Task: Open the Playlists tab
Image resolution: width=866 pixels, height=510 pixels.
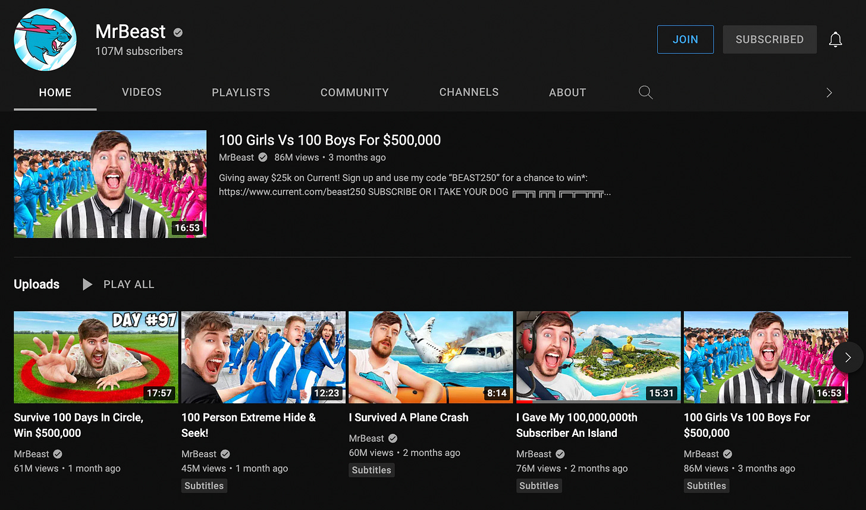Action: 241,92
